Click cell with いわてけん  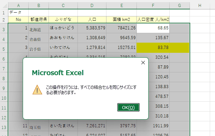pos(63,48)
